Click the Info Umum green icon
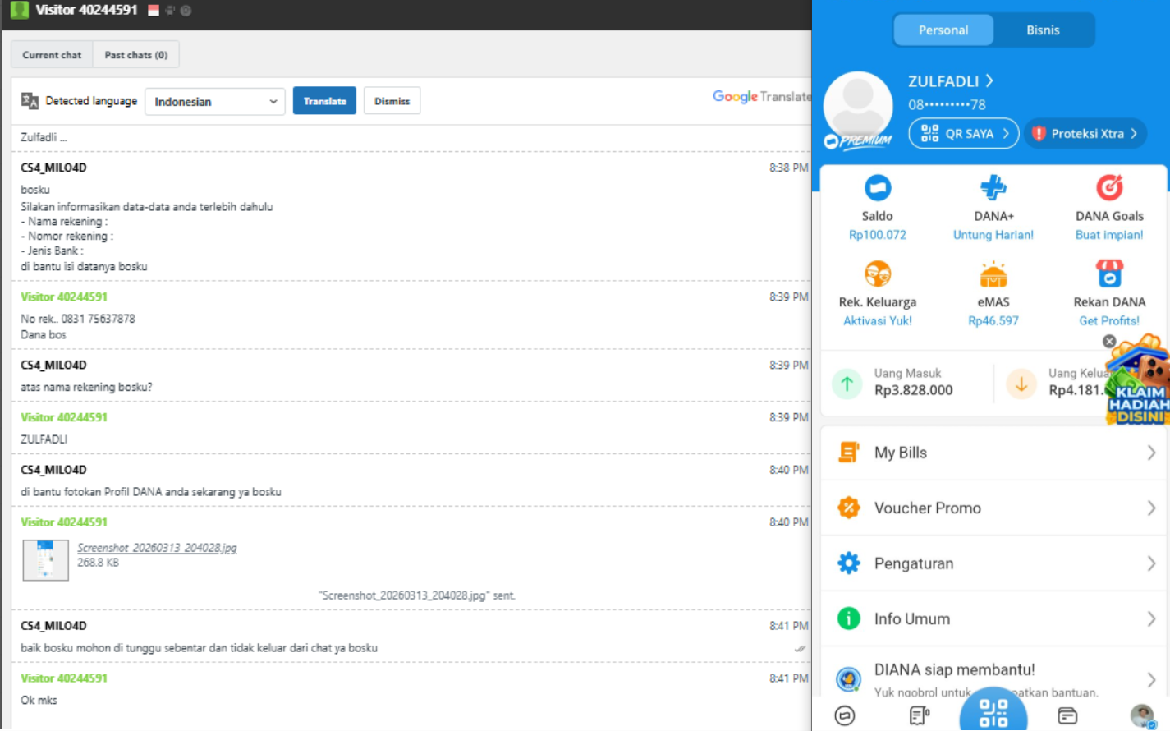Image resolution: width=1170 pixels, height=731 pixels. (849, 618)
